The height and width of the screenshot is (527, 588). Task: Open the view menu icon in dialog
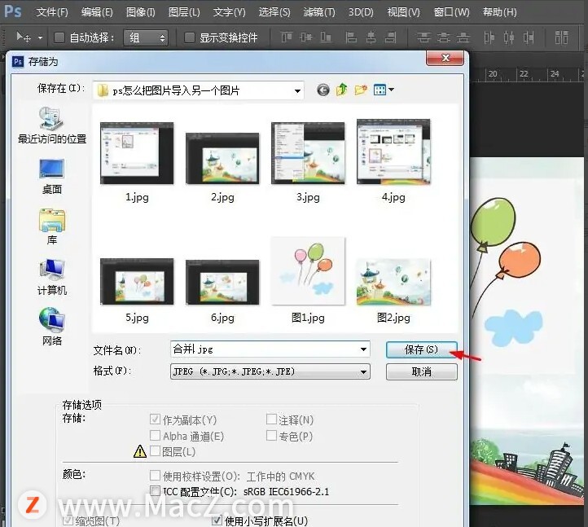click(380, 90)
